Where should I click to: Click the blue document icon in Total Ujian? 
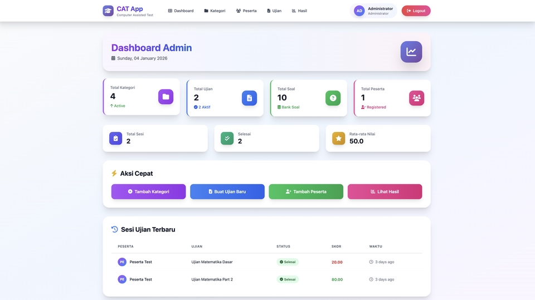click(x=249, y=98)
